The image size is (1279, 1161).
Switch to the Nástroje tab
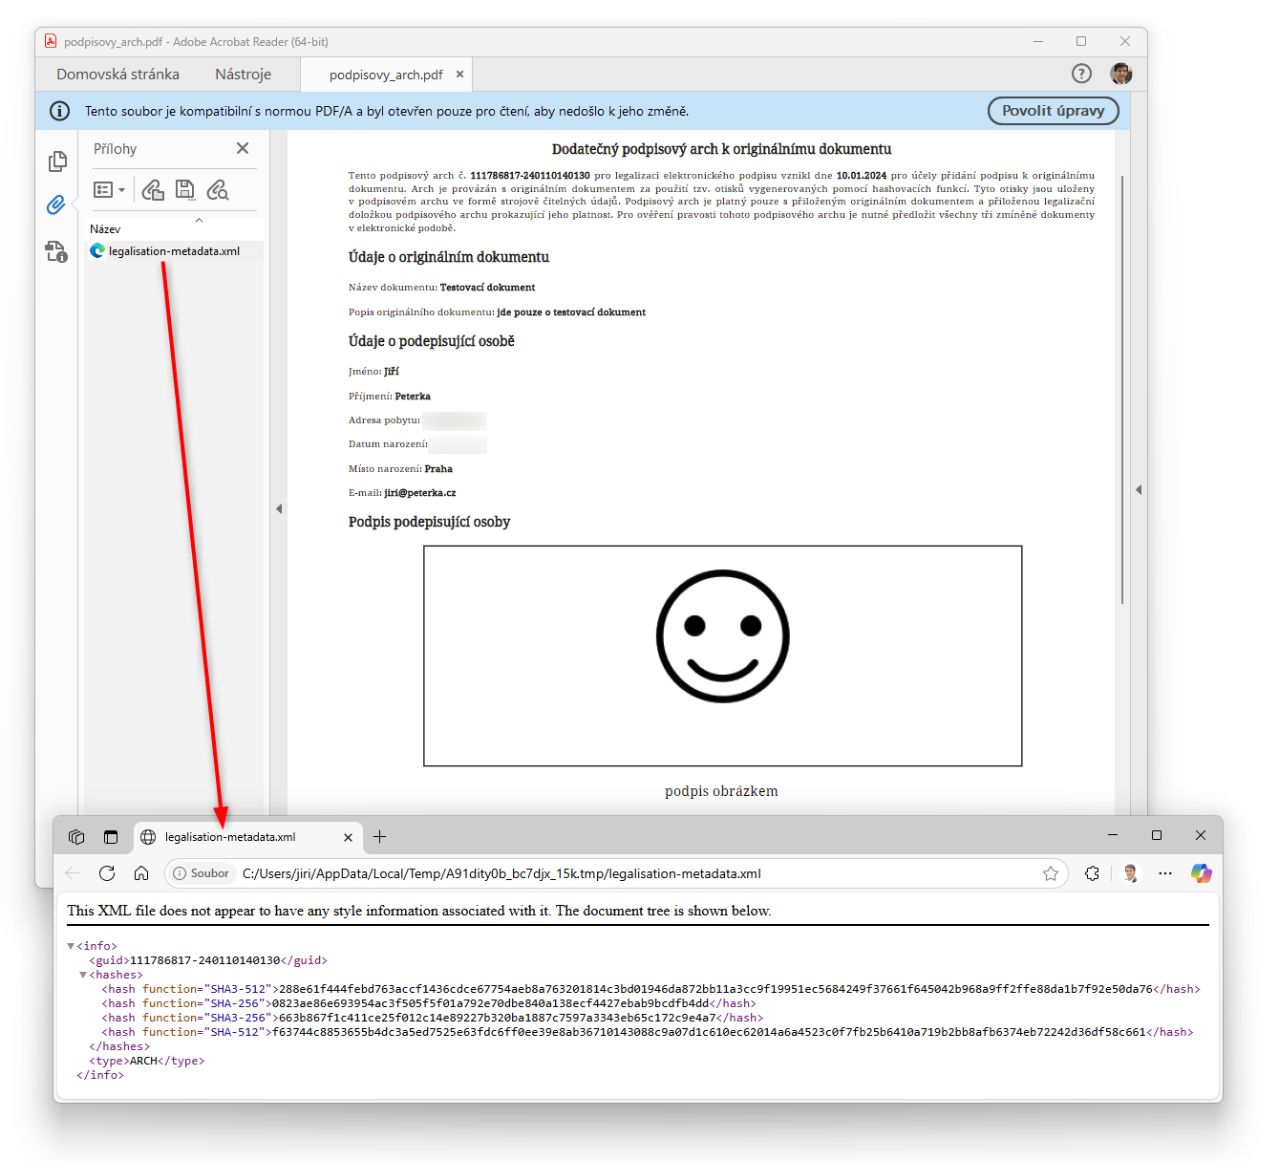[243, 75]
